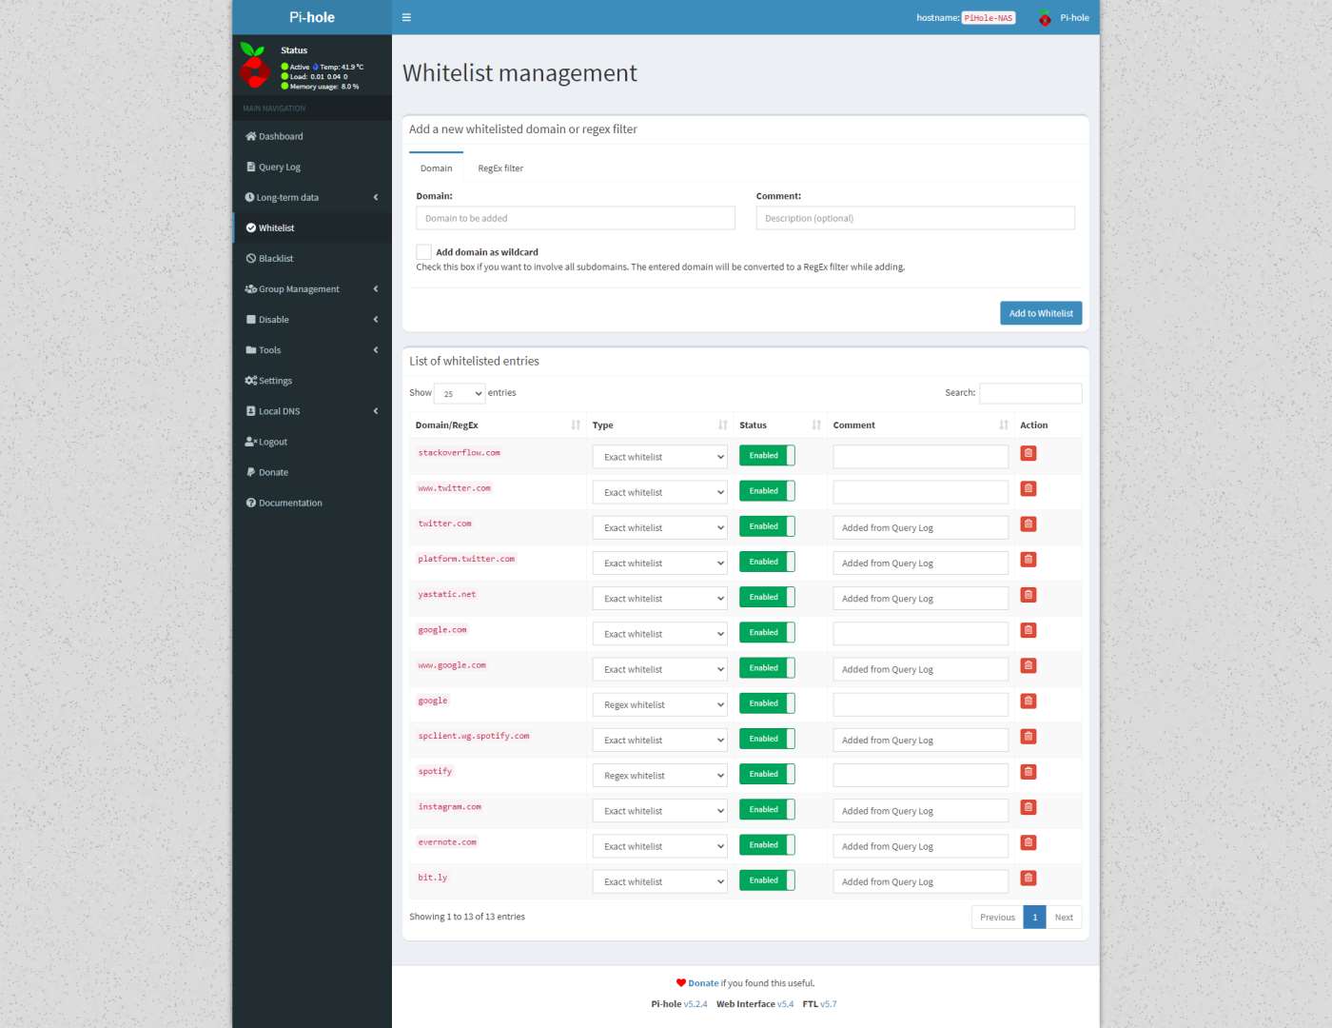Toggle Enabled status for stackoverflow.com
The height and width of the screenshot is (1028, 1332).
[x=767, y=456]
